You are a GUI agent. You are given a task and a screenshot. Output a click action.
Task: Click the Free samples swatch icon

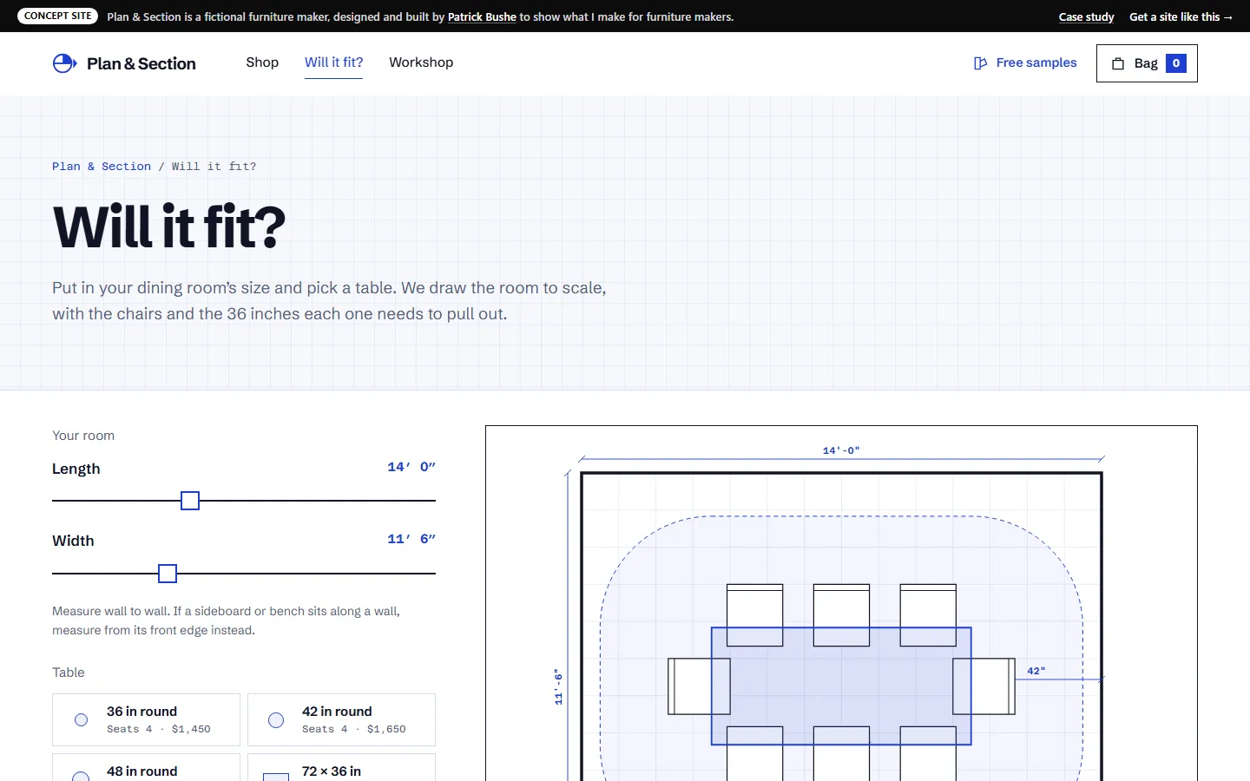[x=980, y=63]
